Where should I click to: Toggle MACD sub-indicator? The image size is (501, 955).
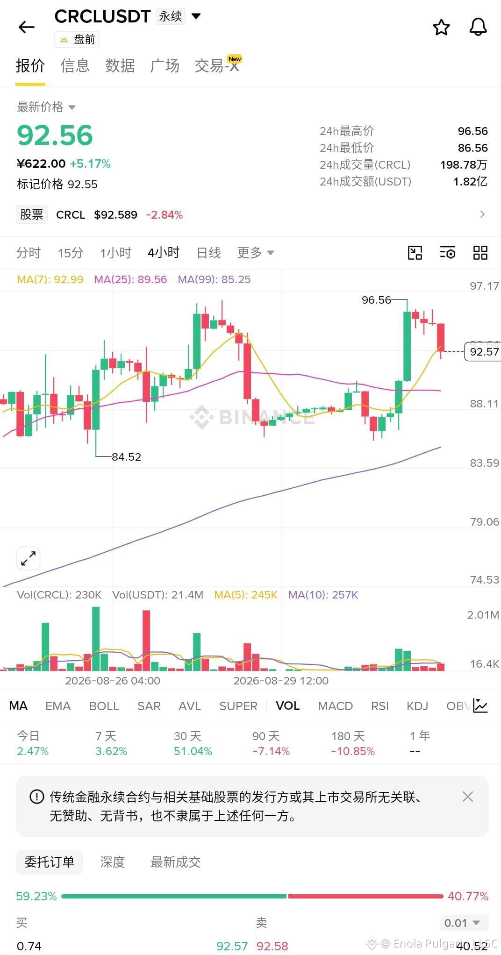335,706
